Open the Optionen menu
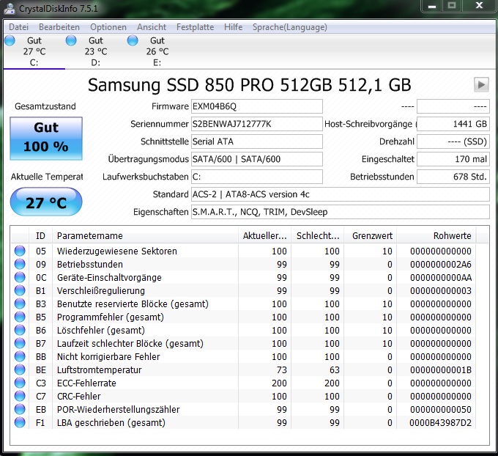The image size is (498, 456). pos(108,27)
